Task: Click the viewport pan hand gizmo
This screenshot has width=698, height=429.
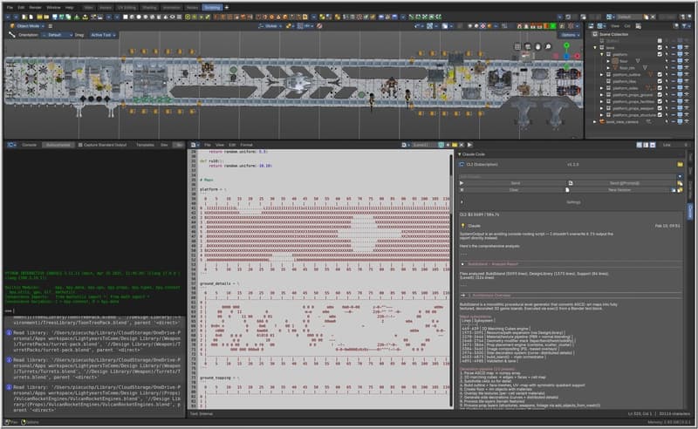Action: coord(537,46)
